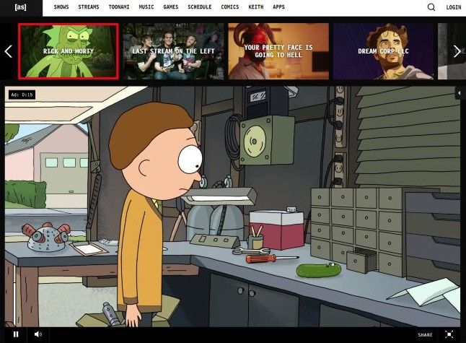Mute the video with the speaker icon
466x343 pixels.
coord(38,334)
